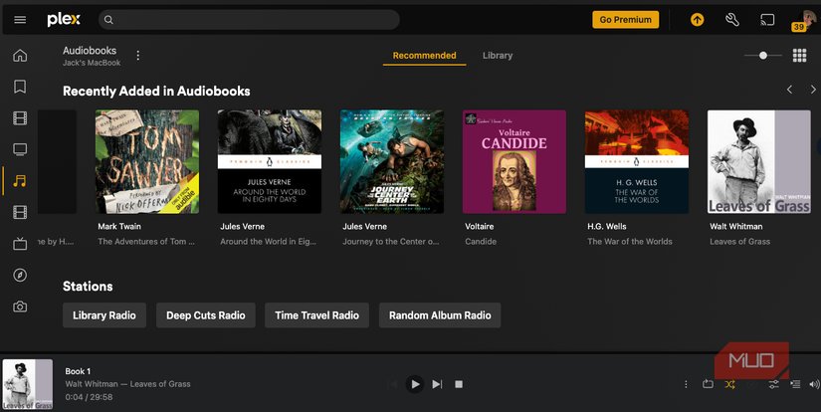Switch to the Library tab
Viewport: 821px width, 412px height.
[x=498, y=56]
